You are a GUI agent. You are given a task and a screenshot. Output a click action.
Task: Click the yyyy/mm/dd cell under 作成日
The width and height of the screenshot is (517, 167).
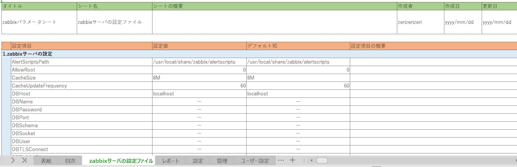click(x=463, y=22)
